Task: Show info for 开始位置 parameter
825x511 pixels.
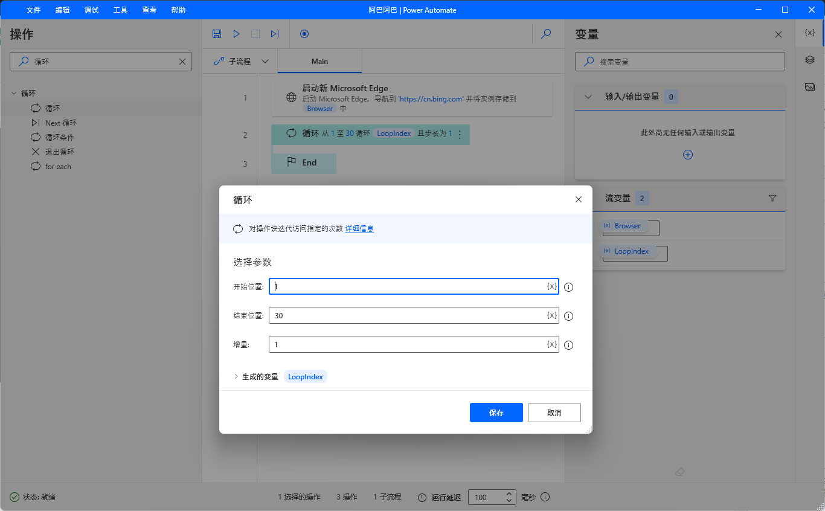Action: click(568, 287)
